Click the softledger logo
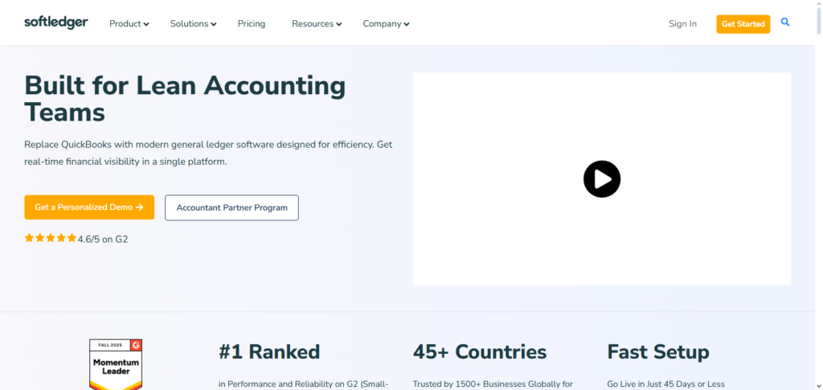 (56, 23)
